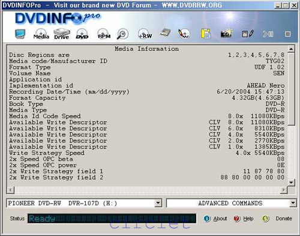Click the CLV 6.0x 8310KBps descriptor

pos(247,128)
